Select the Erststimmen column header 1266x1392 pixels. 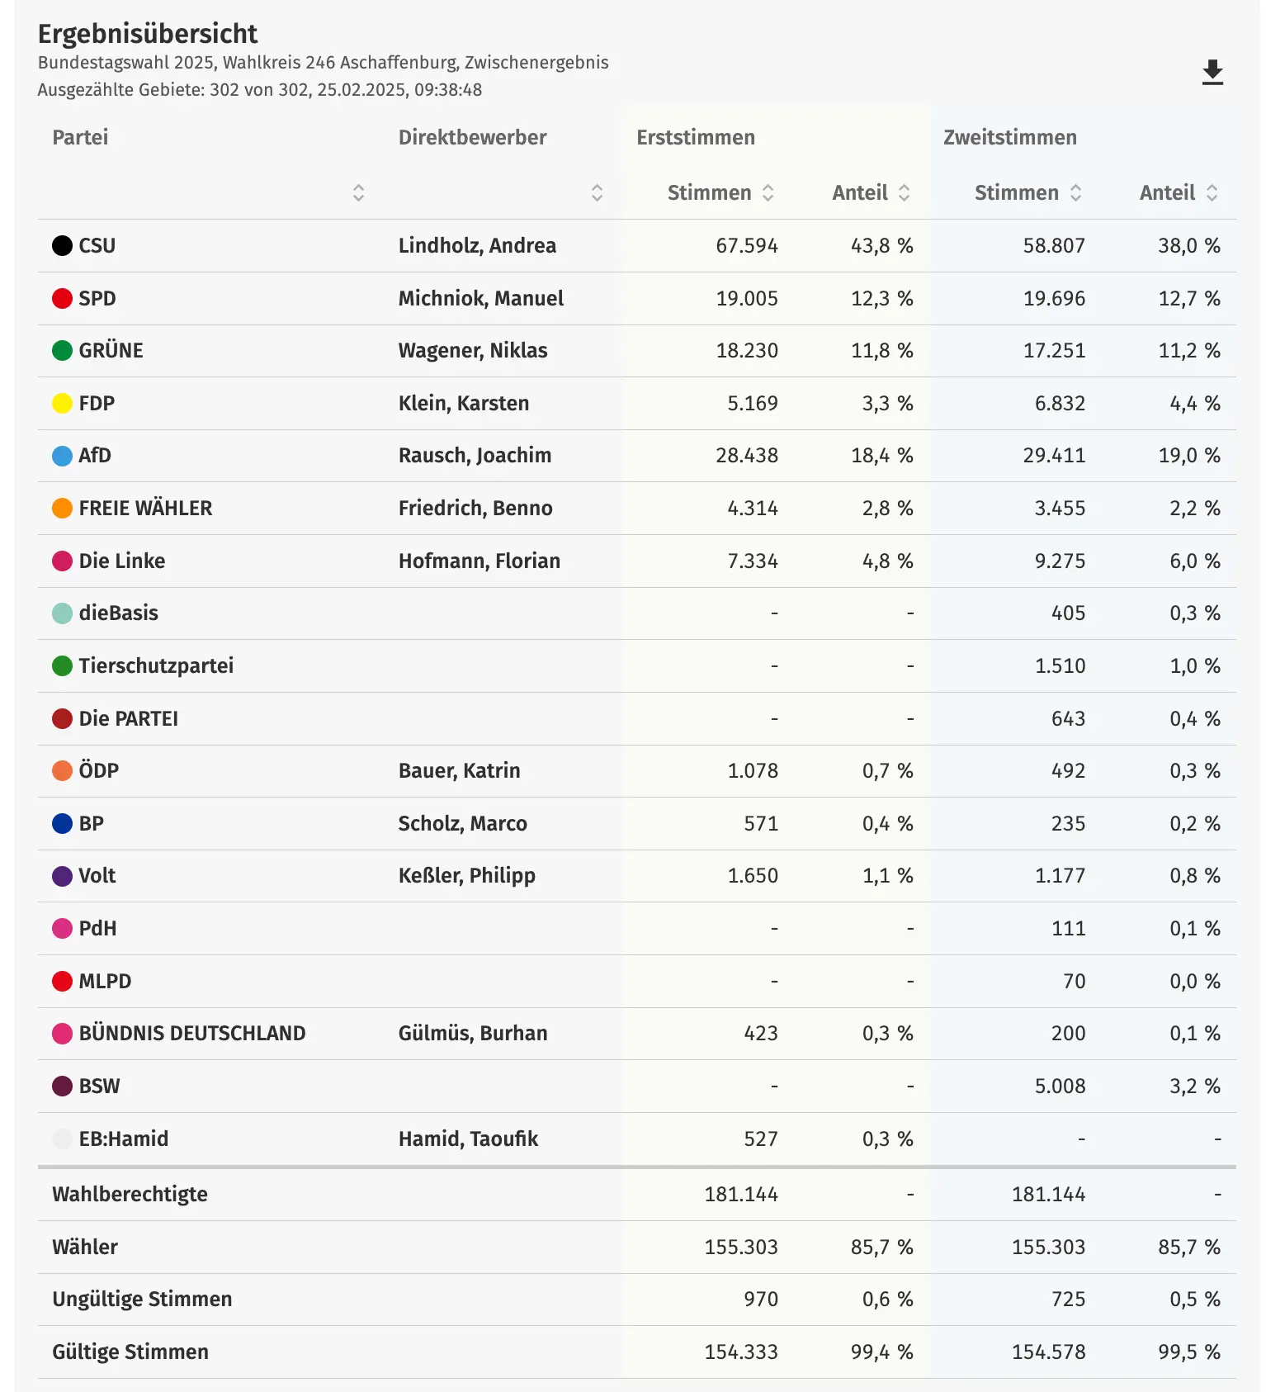click(x=695, y=137)
